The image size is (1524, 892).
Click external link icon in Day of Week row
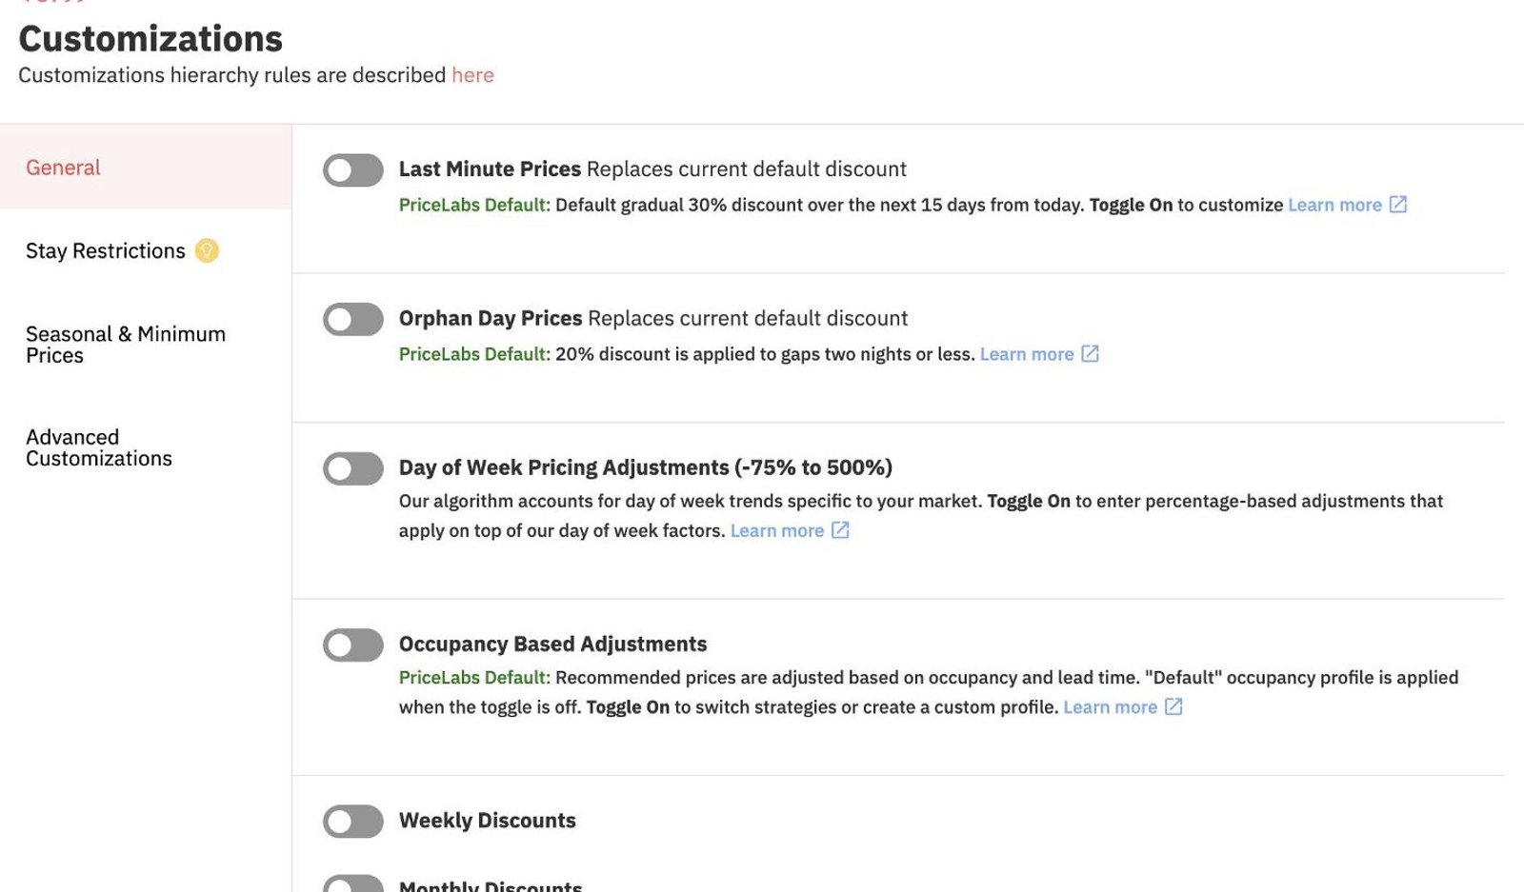point(840,530)
